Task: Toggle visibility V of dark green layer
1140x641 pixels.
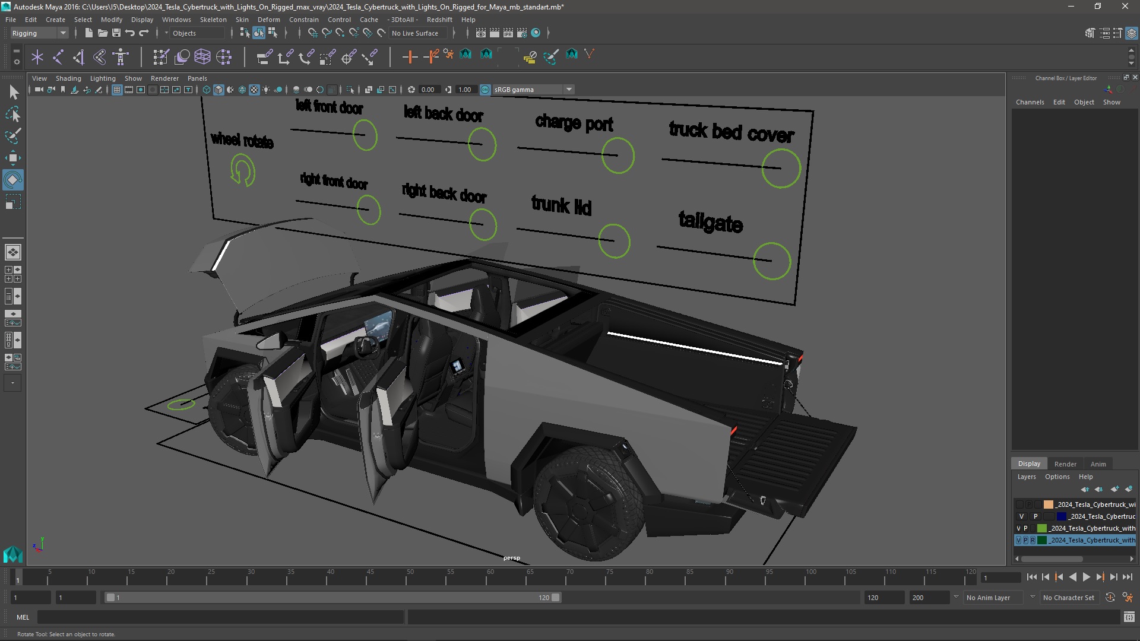Action: 1019,540
